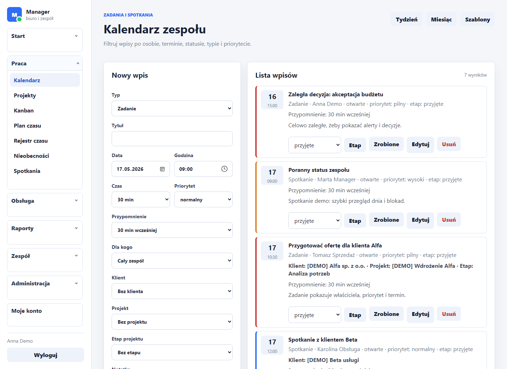Click title 'Spotkanie z klientem Beta'
This screenshot has width=507, height=369.
(x=323, y=339)
